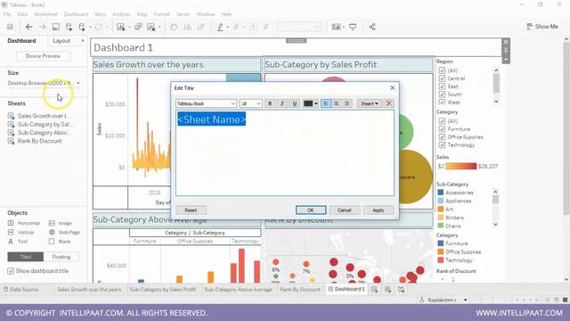The image size is (570, 321).
Task: Open the Insert dropdown in Edit Title
Action: (x=370, y=103)
